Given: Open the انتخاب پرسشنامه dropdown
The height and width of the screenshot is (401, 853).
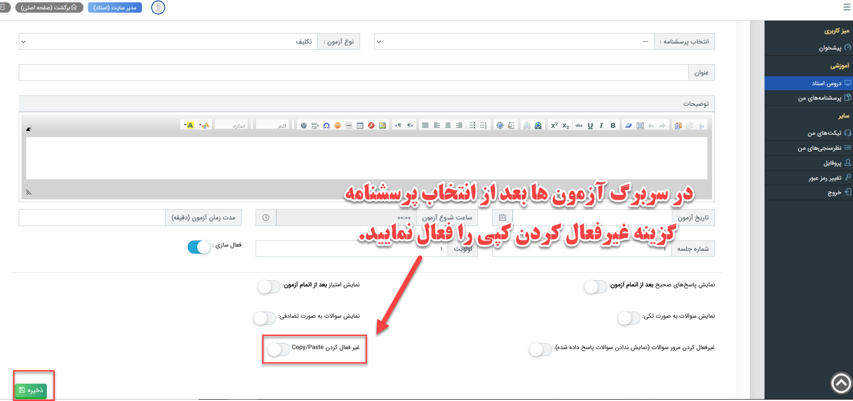Looking at the screenshot, I should point(514,42).
